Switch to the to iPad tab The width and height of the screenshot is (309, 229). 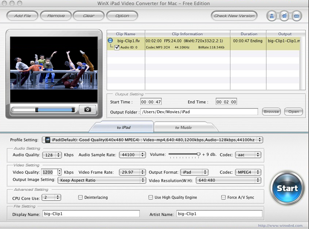tap(123, 127)
